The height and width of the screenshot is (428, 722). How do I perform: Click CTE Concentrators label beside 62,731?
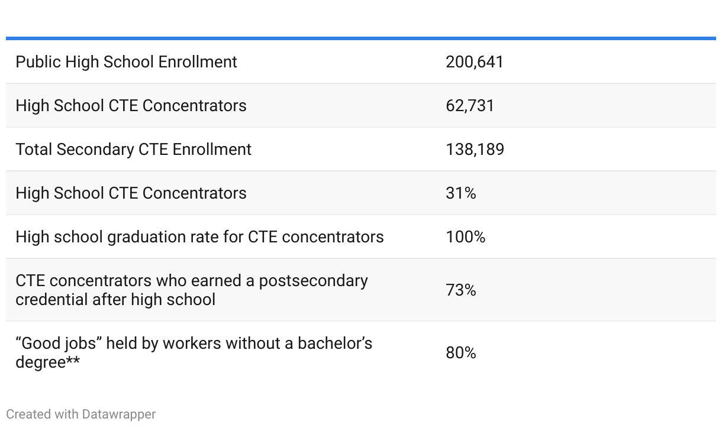point(131,106)
